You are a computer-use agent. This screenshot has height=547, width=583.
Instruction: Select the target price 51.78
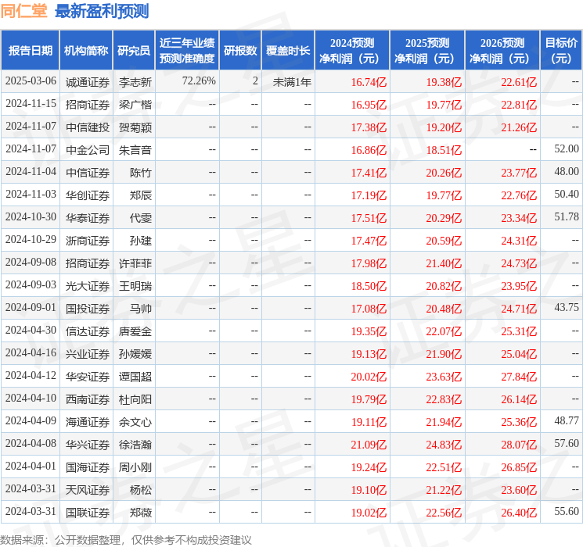click(567, 217)
